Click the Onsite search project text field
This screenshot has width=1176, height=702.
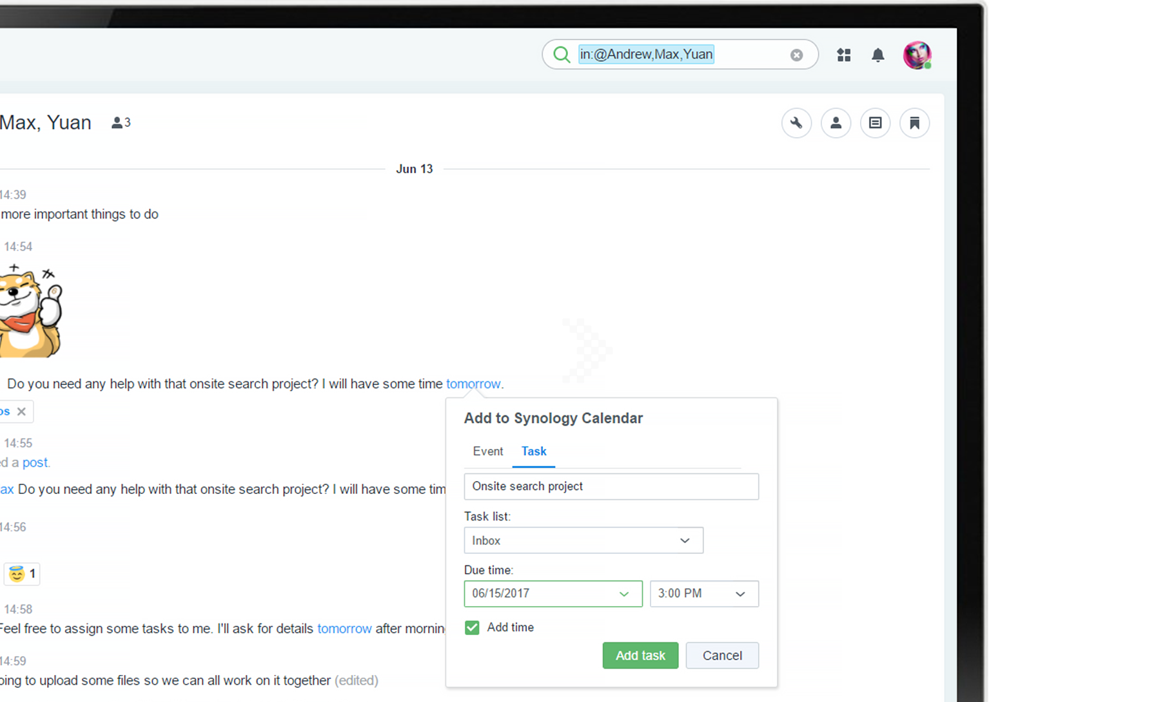coord(610,486)
